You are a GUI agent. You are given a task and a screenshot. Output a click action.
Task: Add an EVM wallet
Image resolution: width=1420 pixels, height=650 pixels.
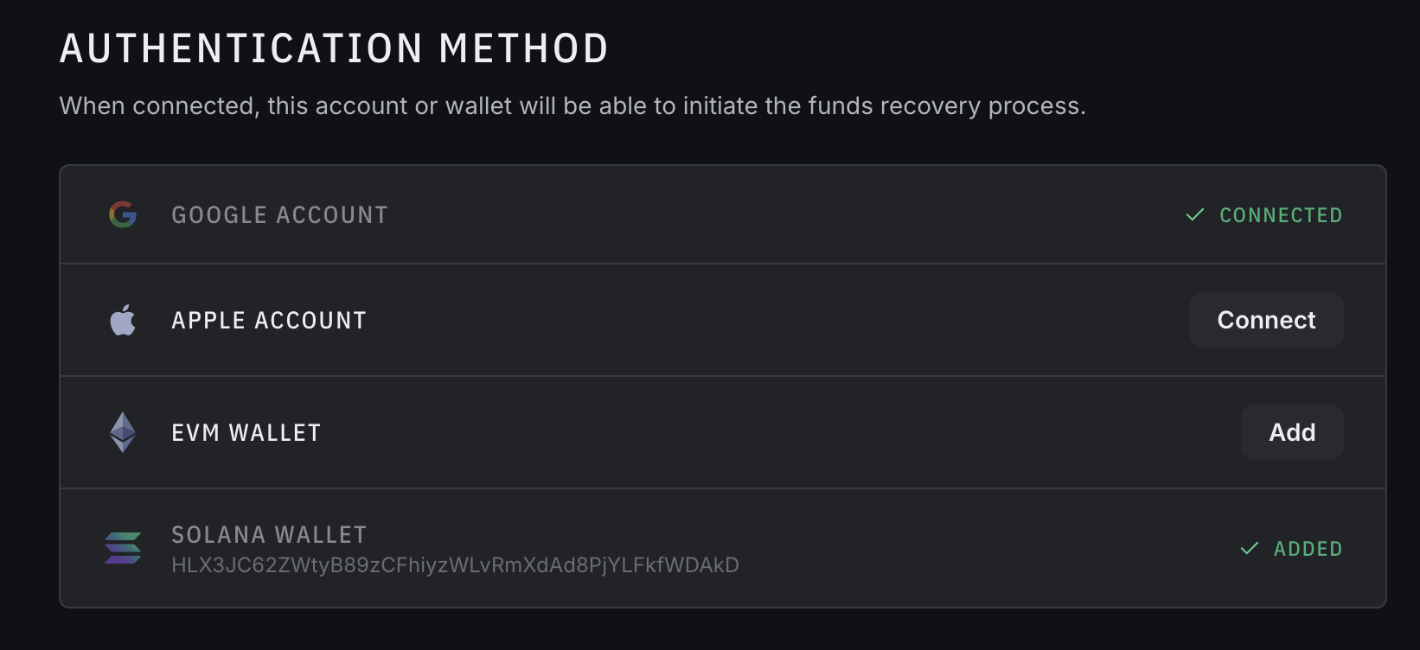click(1291, 432)
